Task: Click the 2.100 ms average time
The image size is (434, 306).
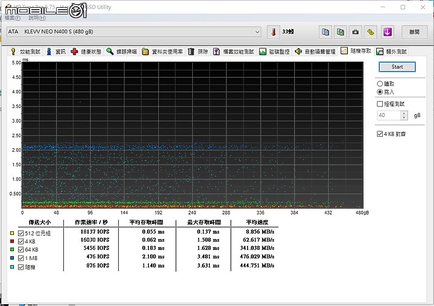Action: pos(153,257)
